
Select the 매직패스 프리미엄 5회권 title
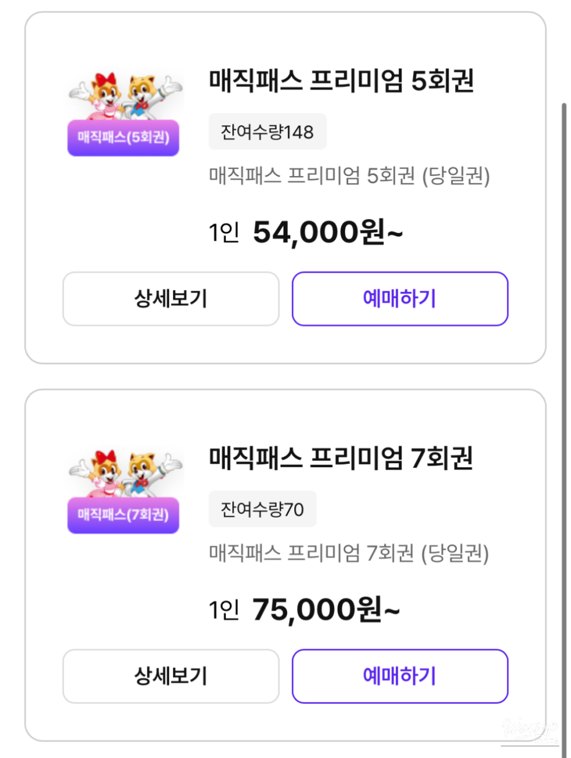coord(341,81)
